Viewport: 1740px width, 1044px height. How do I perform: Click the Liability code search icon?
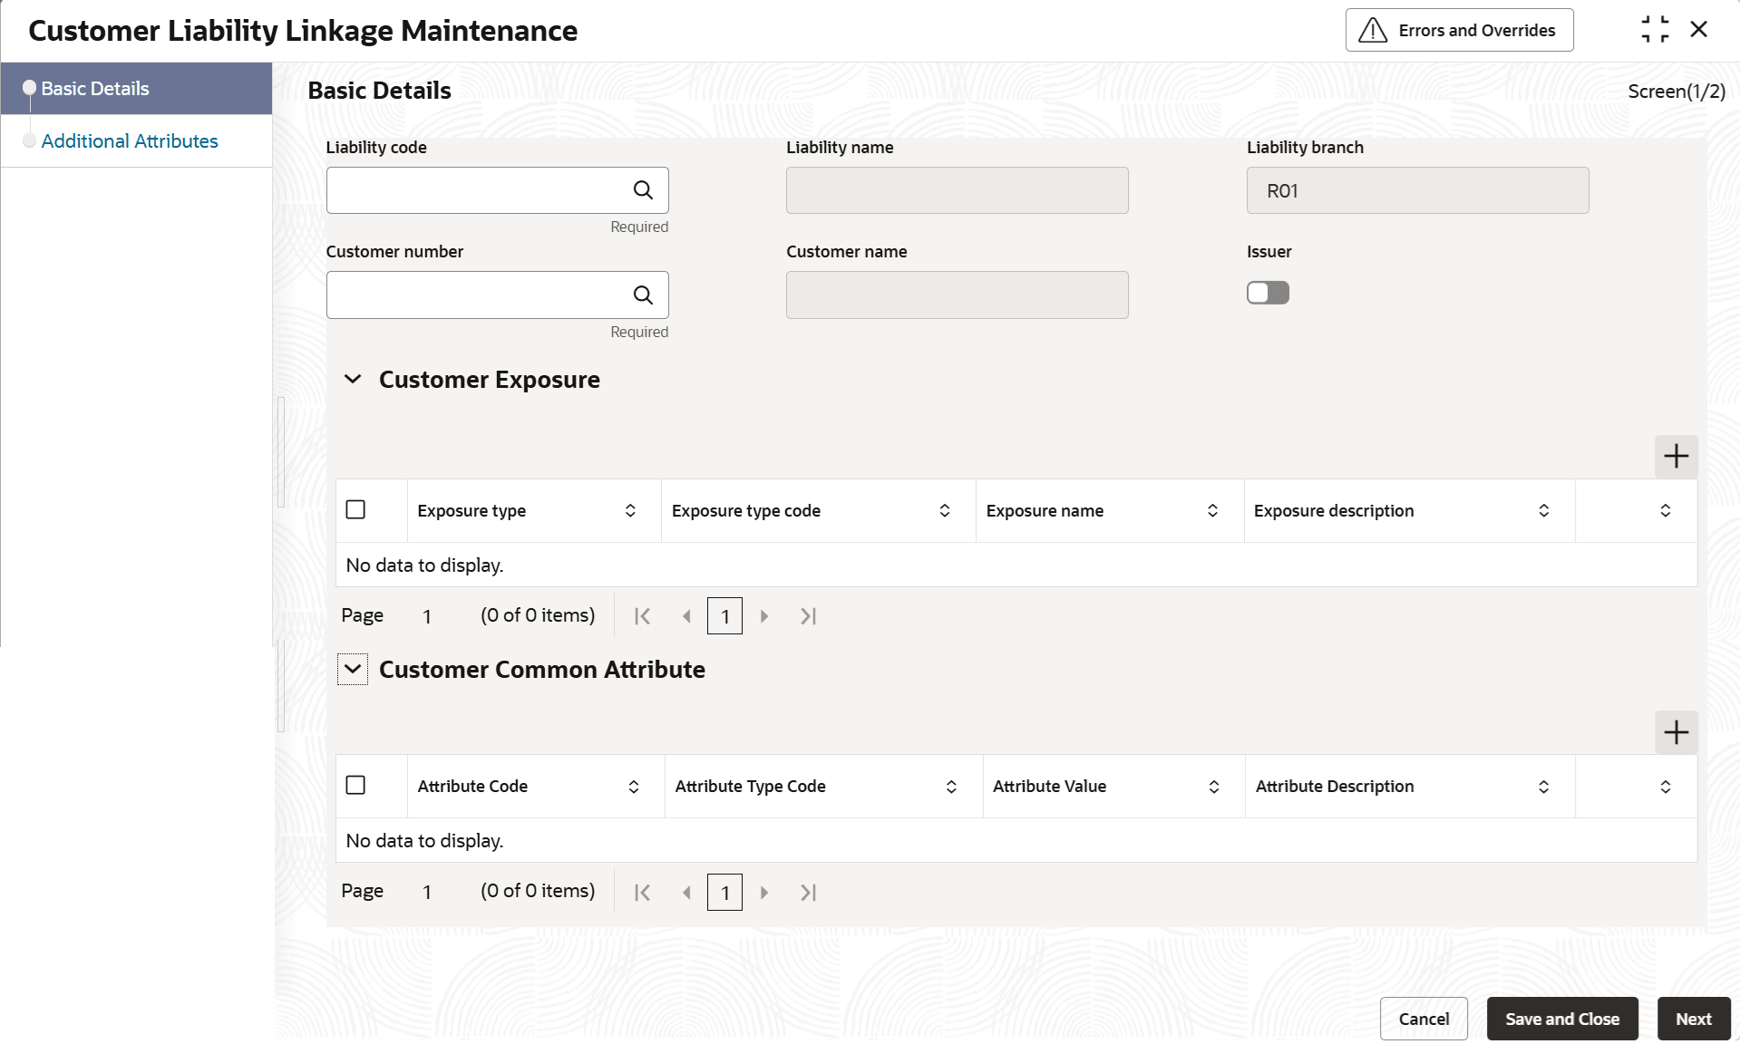[643, 190]
